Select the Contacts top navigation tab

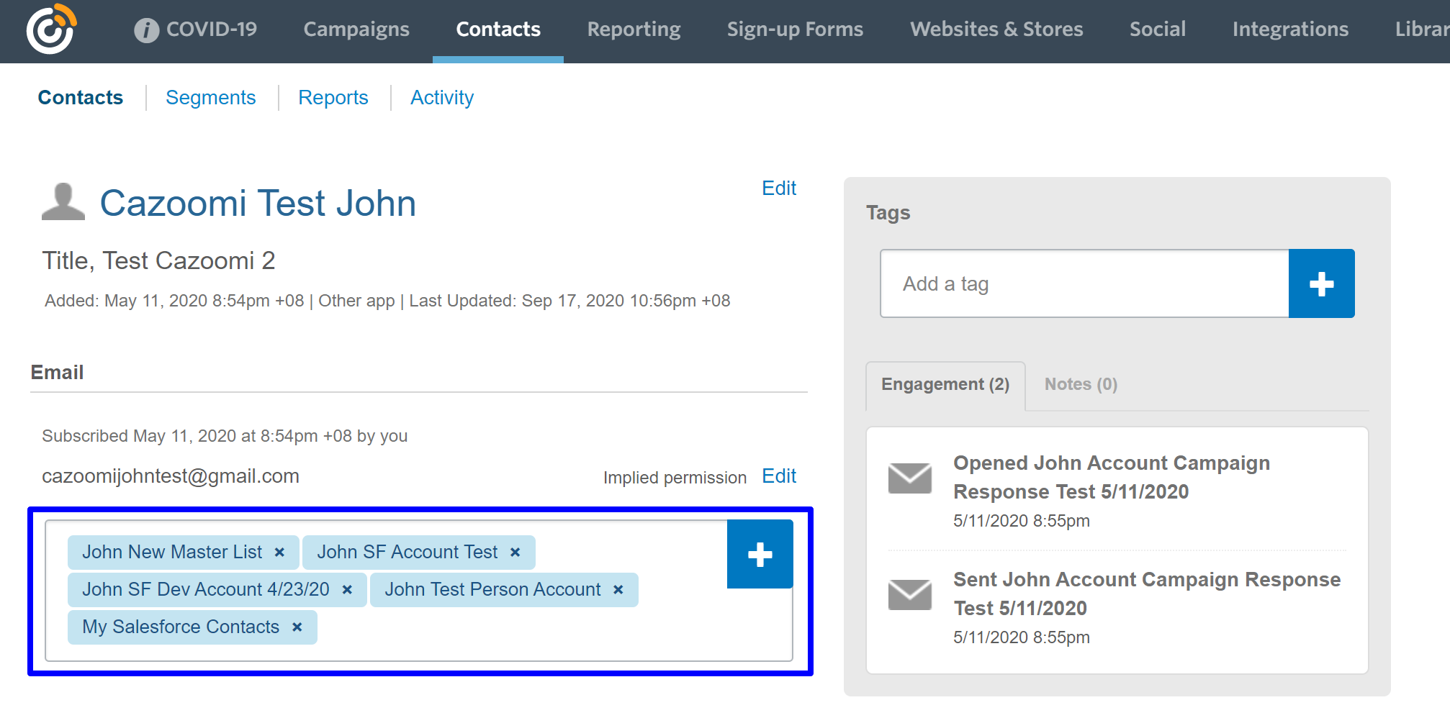click(498, 29)
